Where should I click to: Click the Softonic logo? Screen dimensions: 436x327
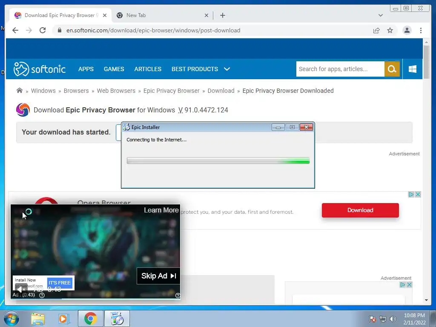tap(40, 69)
